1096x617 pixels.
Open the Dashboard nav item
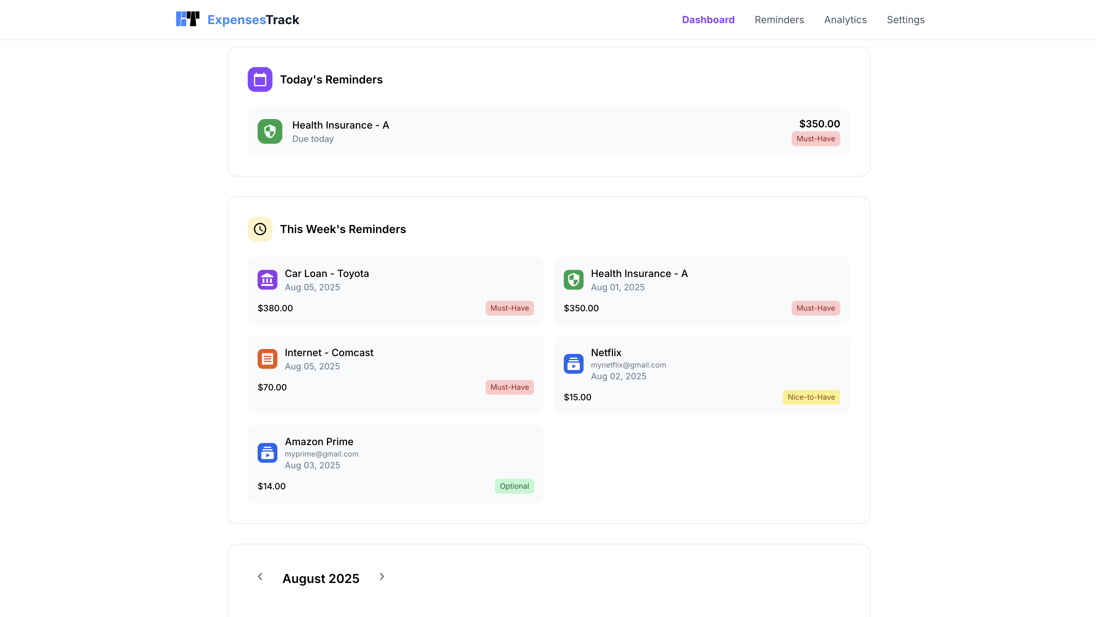[708, 20]
